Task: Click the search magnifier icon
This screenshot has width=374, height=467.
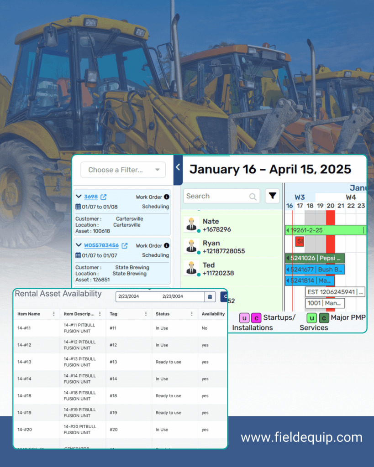Action: (253, 196)
